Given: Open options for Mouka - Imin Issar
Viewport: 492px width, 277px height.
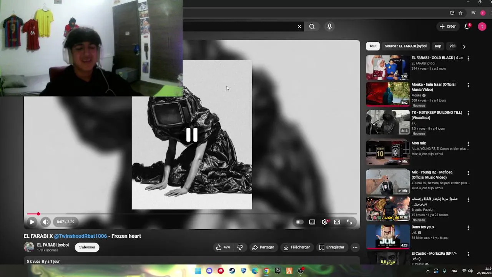Looking at the screenshot, I should pyautogui.click(x=468, y=85).
